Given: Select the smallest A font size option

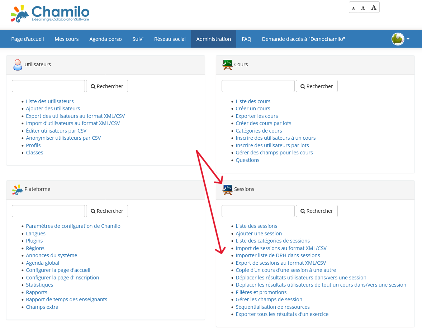Looking at the screenshot, I should [x=353, y=7].
